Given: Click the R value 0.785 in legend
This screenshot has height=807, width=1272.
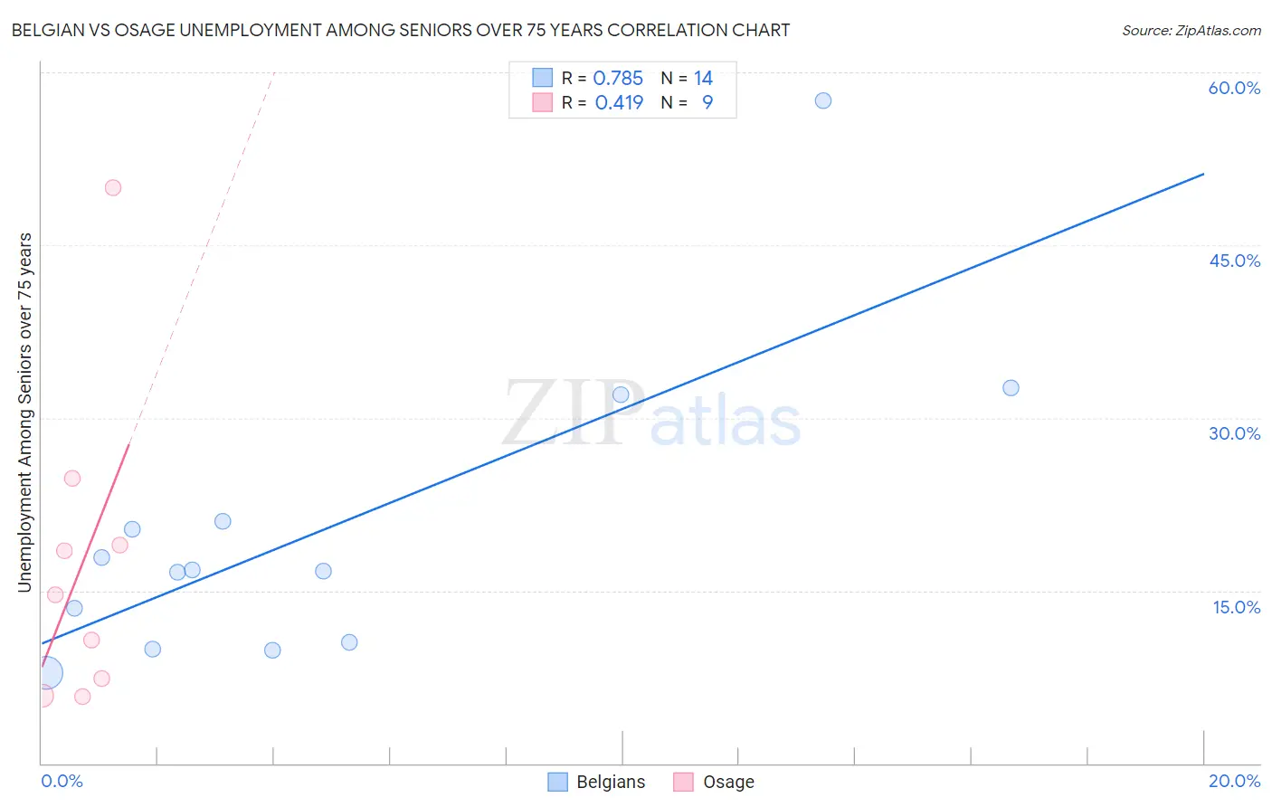Looking at the screenshot, I should pyautogui.click(x=618, y=78).
